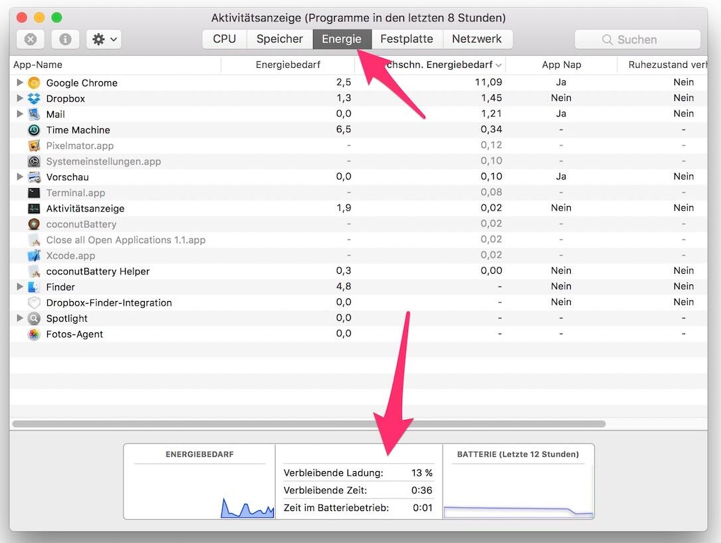Expand the Mail disclosure triangle
721x543 pixels.
point(20,114)
